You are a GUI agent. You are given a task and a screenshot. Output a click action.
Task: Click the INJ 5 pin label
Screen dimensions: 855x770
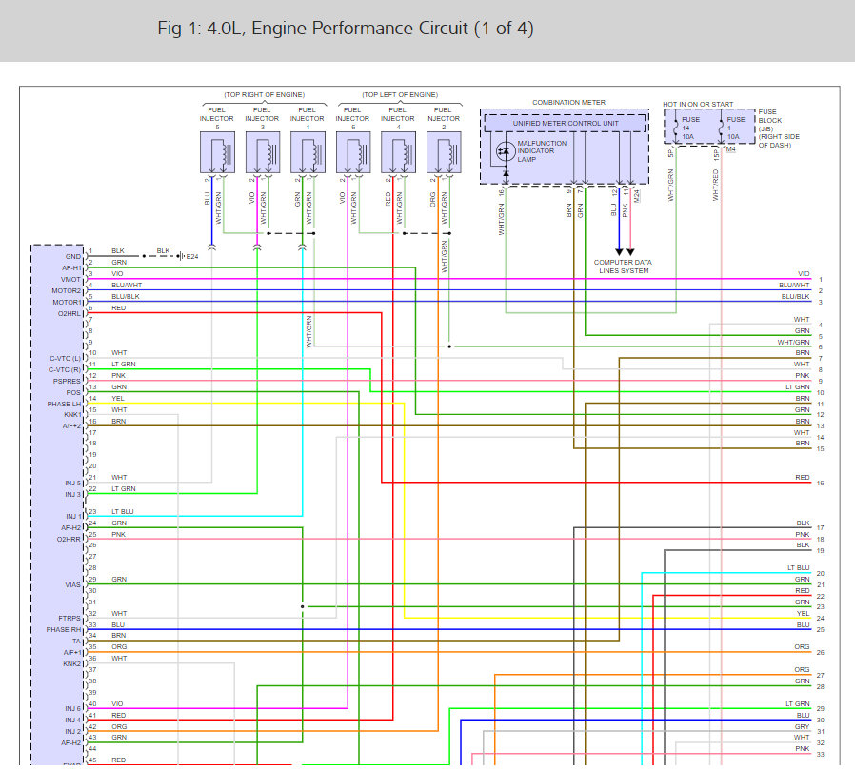[x=73, y=484]
